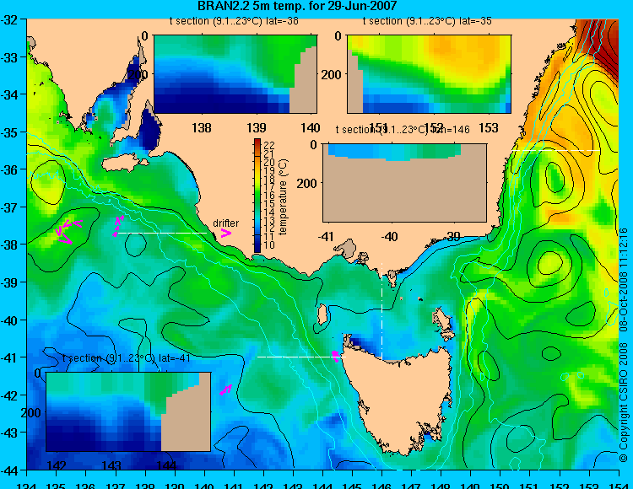Click the "-43" latitude axis label
This screenshot has width=633, height=489.
9,433
